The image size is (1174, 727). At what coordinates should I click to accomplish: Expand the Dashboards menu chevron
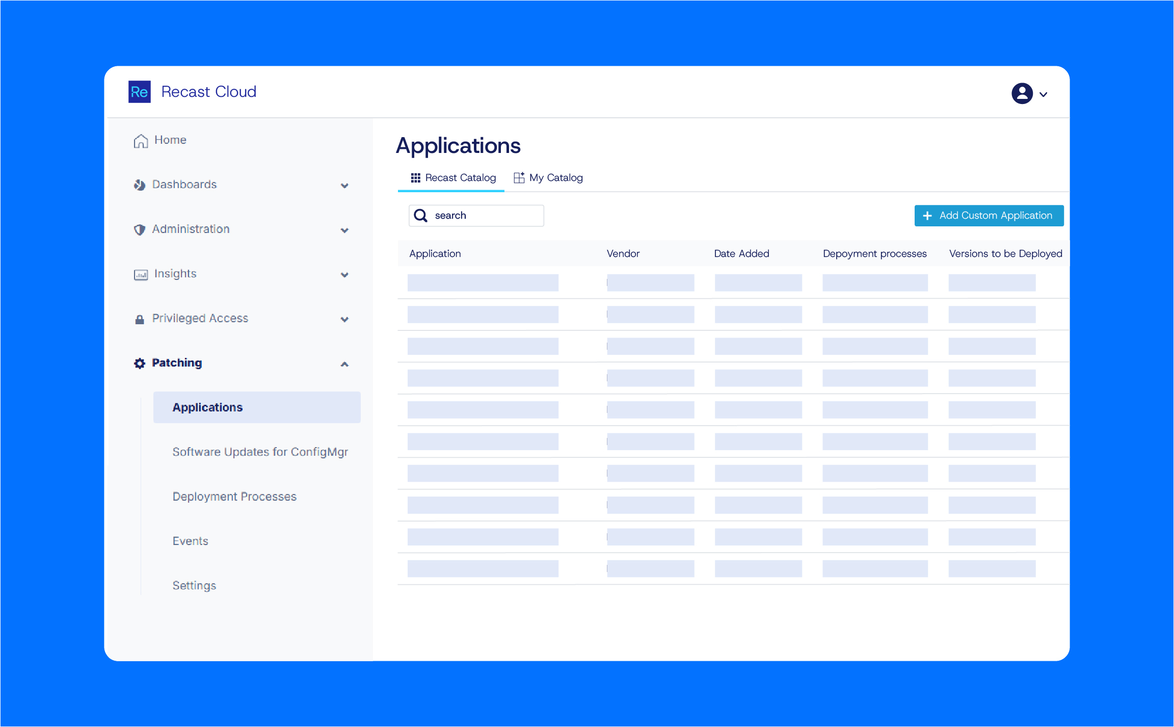point(344,186)
